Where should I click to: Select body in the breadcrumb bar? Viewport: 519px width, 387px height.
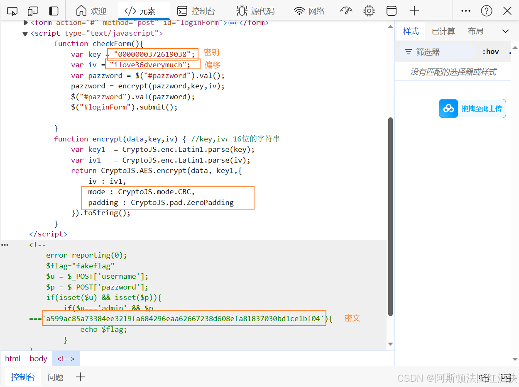39,359
